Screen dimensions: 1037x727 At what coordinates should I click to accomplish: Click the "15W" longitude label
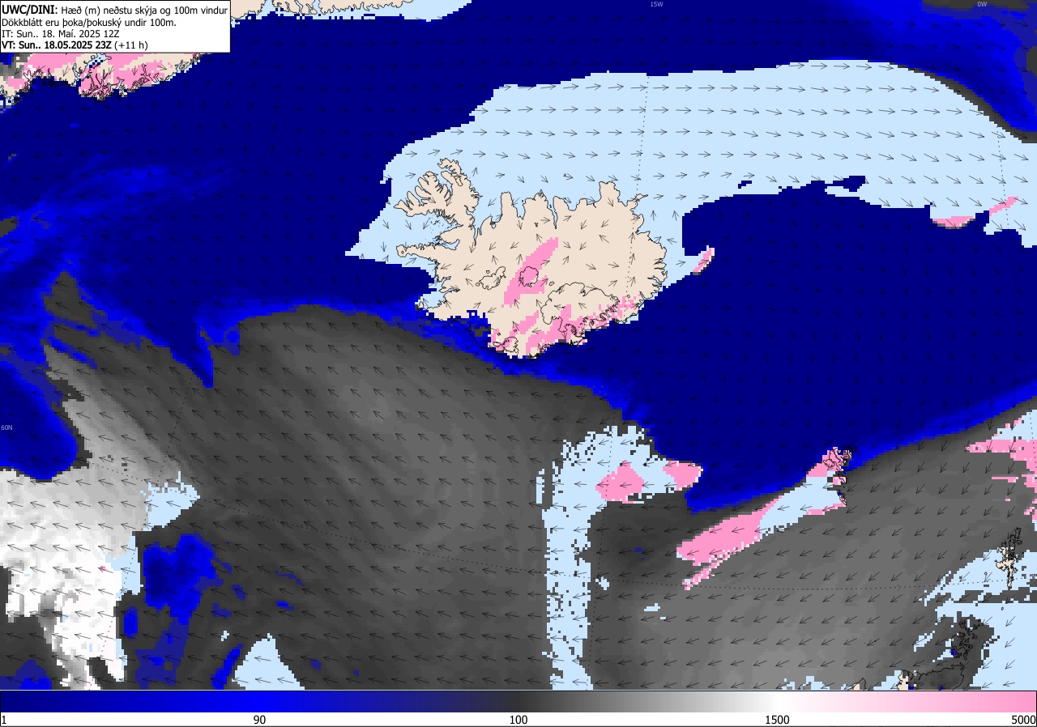click(x=656, y=4)
